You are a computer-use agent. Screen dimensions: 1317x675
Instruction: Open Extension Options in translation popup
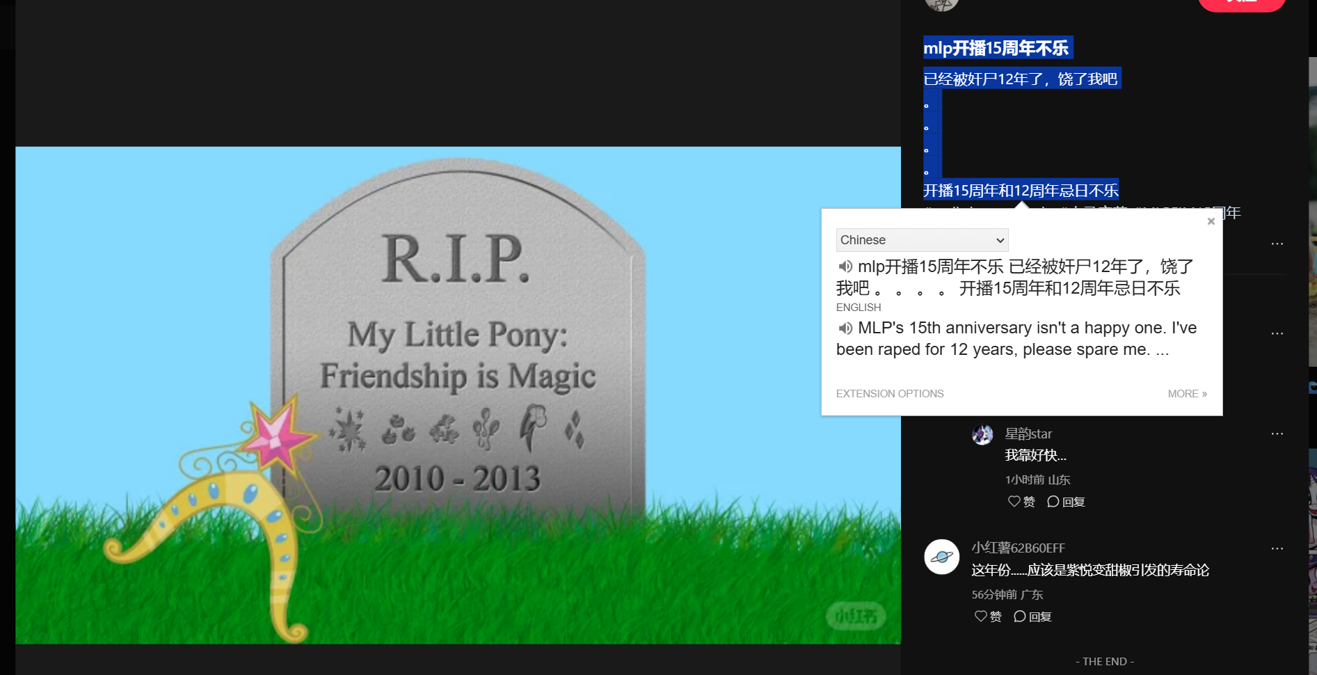click(890, 394)
